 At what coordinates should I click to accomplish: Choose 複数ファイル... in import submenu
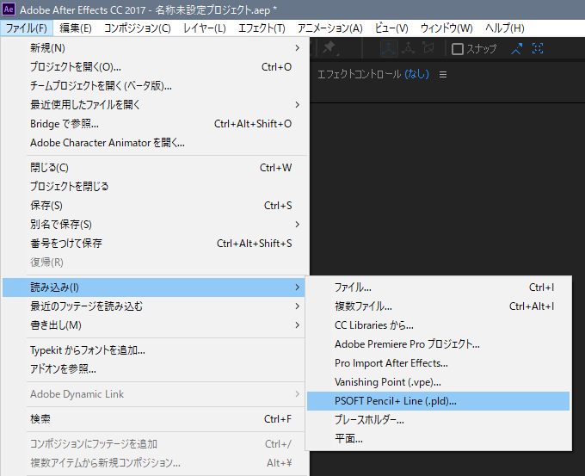point(439,306)
